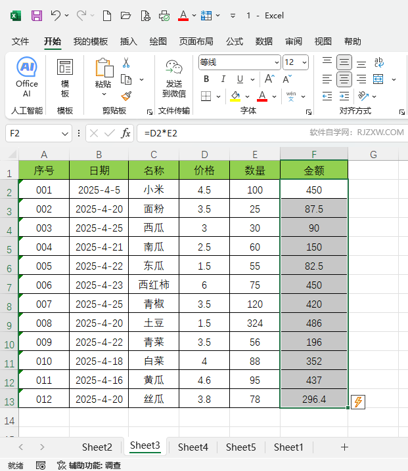The image size is (408, 471).
Task: Click the fx Insert Function icon
Action: point(125,133)
